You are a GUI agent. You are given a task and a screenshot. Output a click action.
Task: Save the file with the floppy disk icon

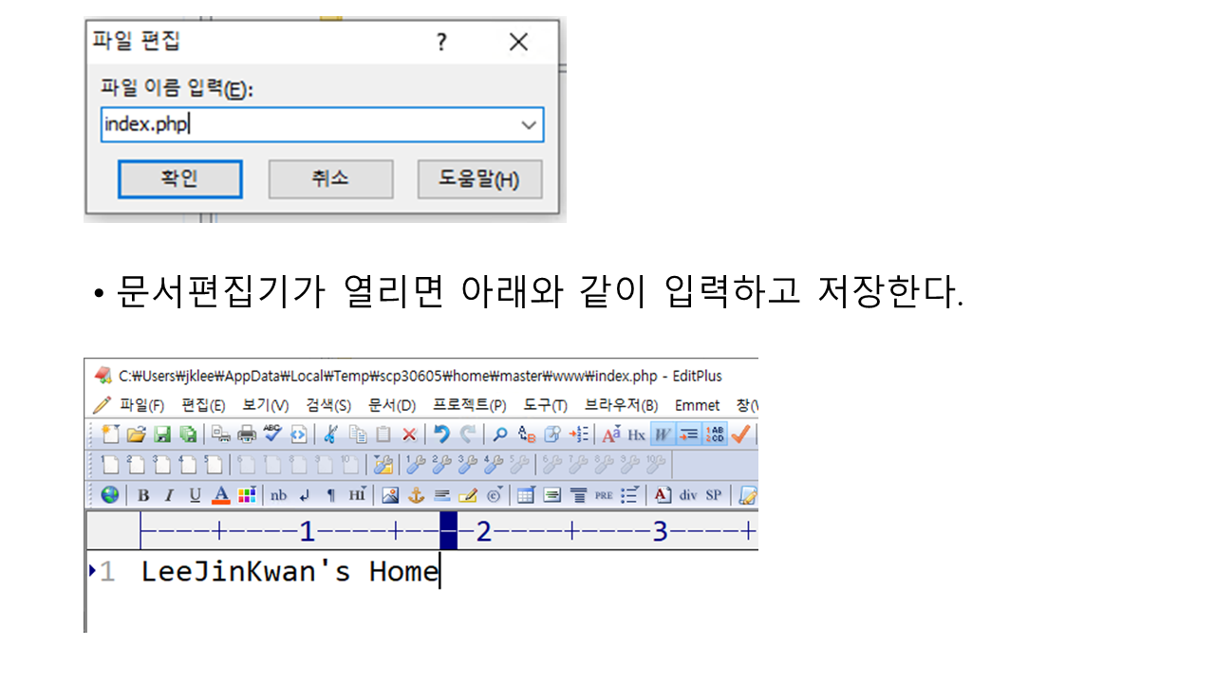coord(162,434)
